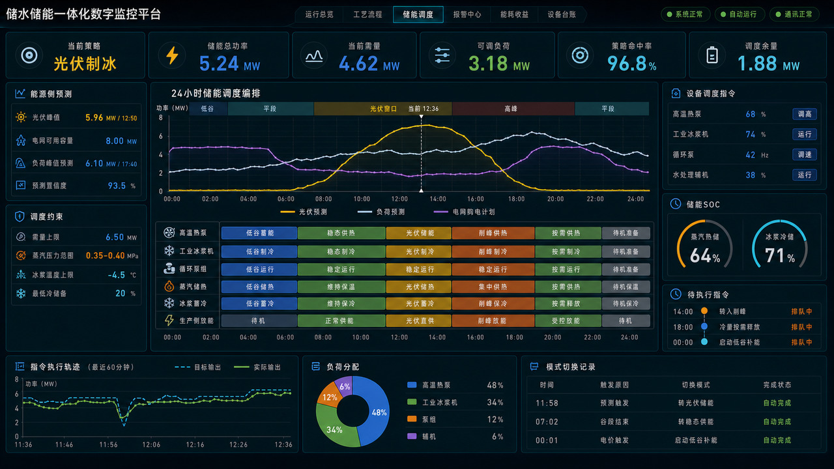Click the flame icon for 蒸汽储热 row
The height and width of the screenshot is (469, 834).
point(169,286)
